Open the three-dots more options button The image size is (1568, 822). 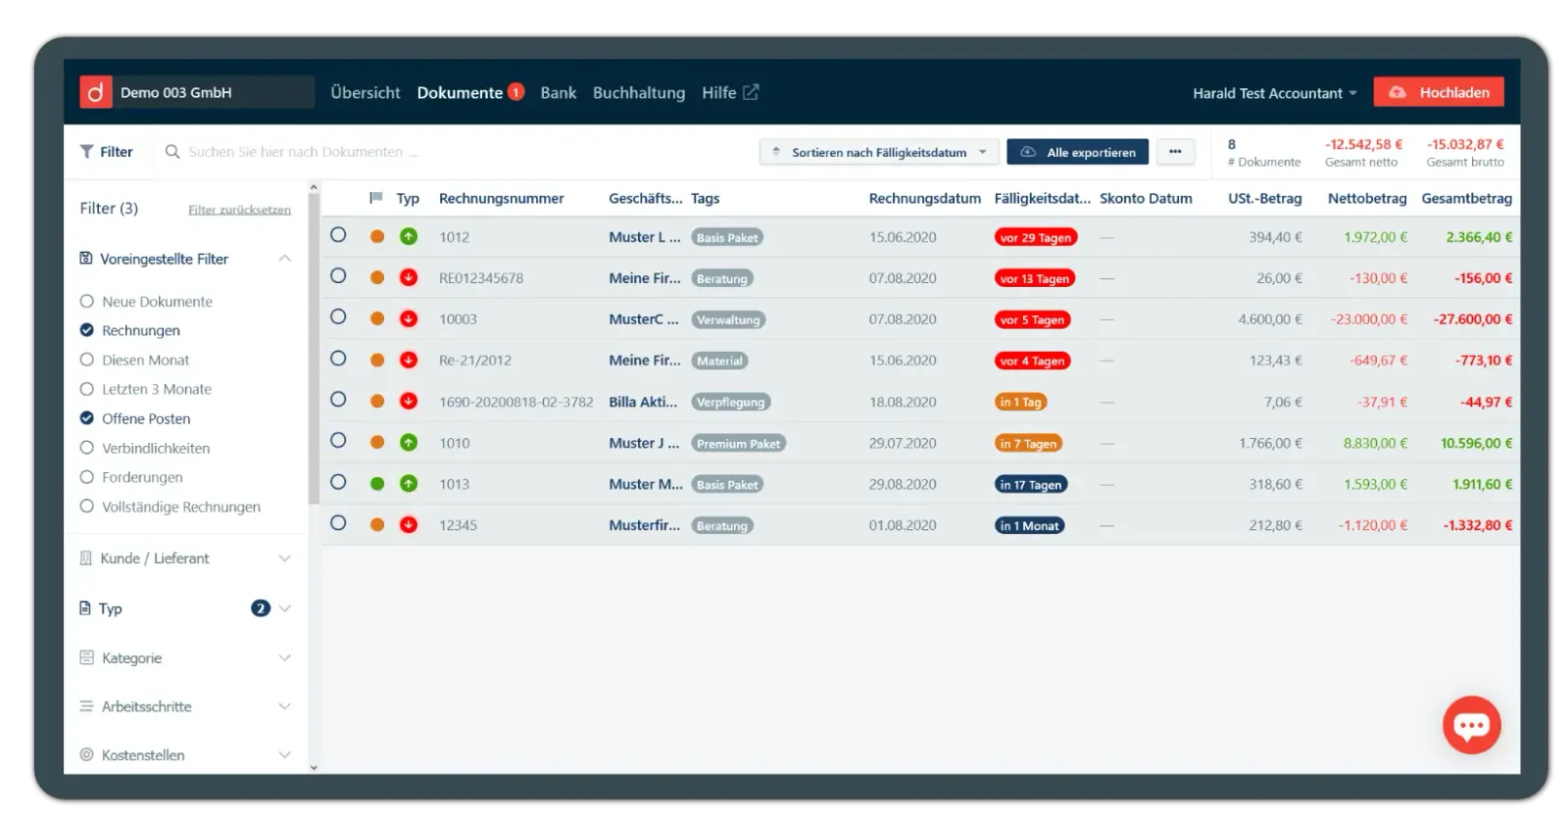tap(1175, 152)
